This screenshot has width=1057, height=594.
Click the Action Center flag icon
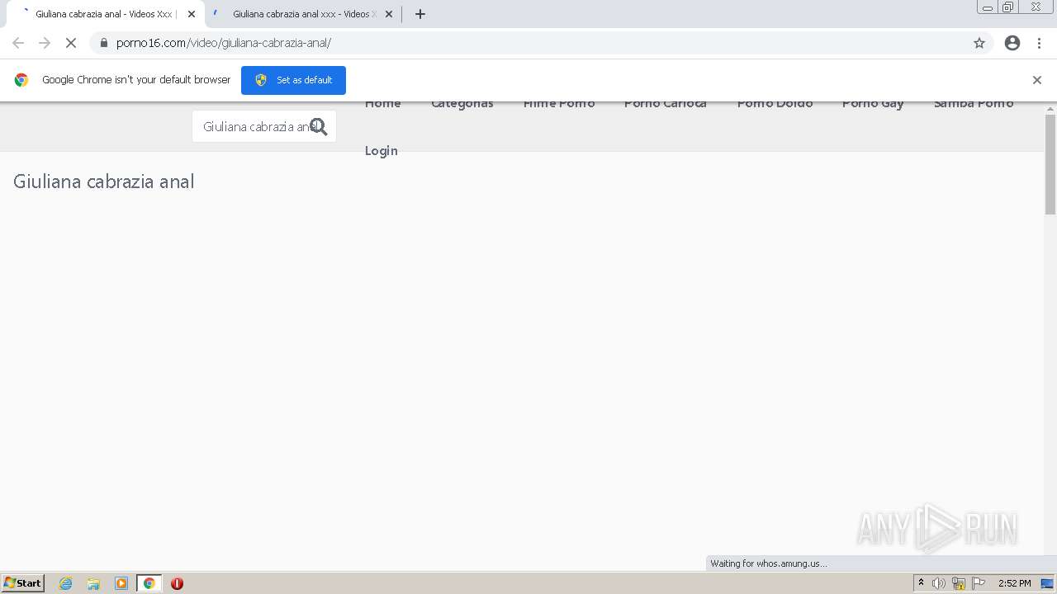click(979, 583)
